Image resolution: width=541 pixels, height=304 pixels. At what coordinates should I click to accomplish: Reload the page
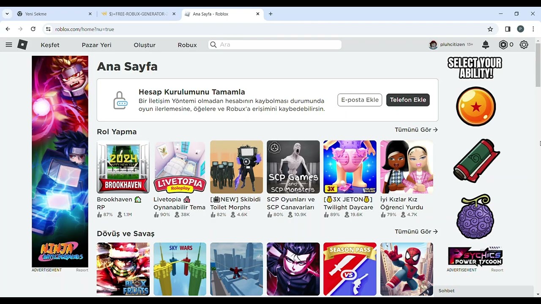coord(33,29)
